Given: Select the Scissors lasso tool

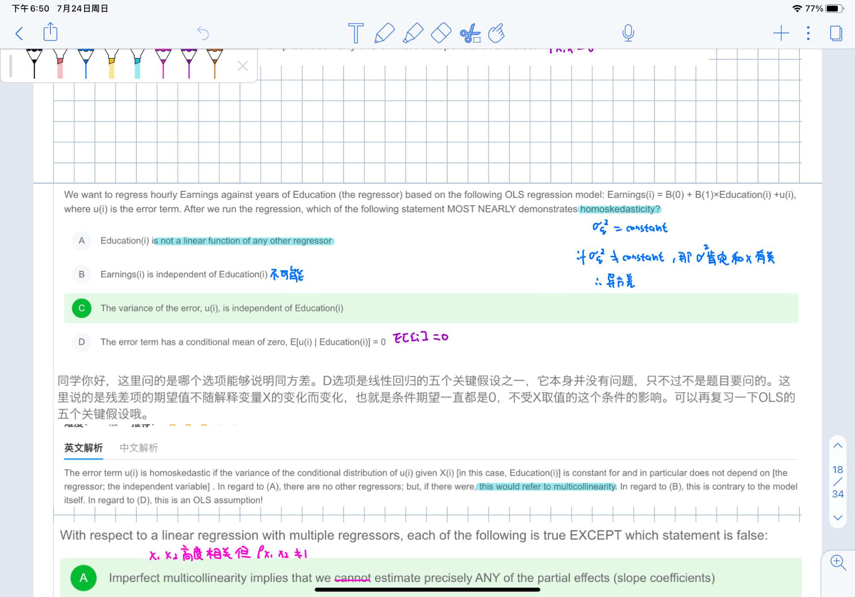Looking at the screenshot, I should (x=470, y=33).
